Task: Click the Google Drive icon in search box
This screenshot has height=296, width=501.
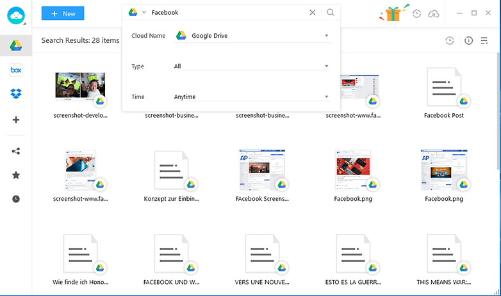Action: pyautogui.click(x=133, y=12)
